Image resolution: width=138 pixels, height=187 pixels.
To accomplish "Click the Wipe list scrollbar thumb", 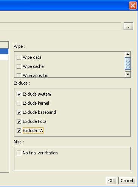I will tap(128, 63).
